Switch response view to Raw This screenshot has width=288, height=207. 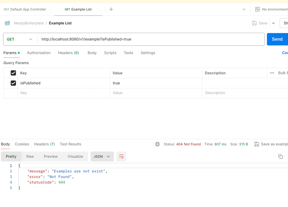30,156
